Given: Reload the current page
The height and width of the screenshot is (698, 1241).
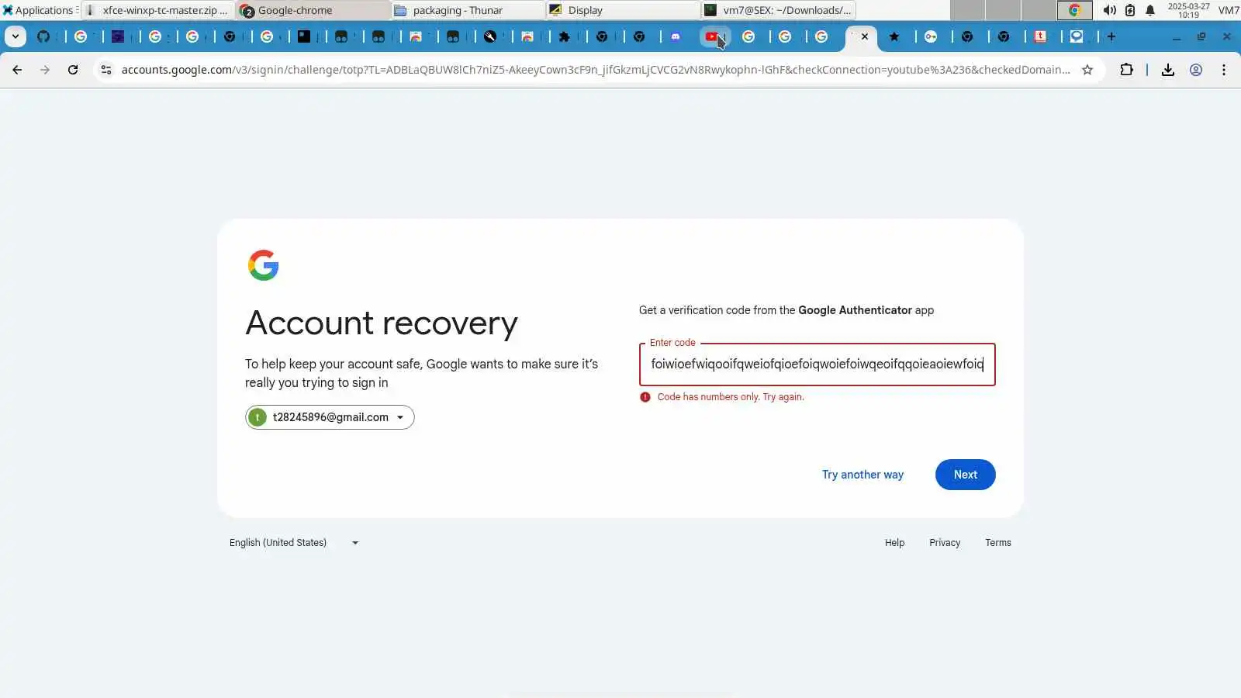Looking at the screenshot, I should pyautogui.click(x=73, y=70).
